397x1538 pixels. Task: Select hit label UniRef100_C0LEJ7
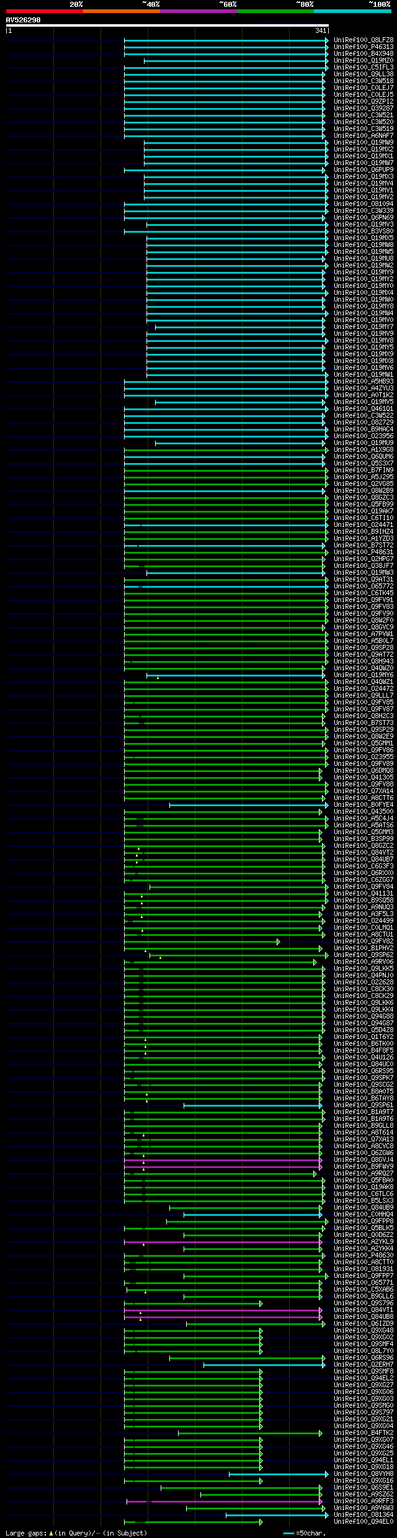364,88
